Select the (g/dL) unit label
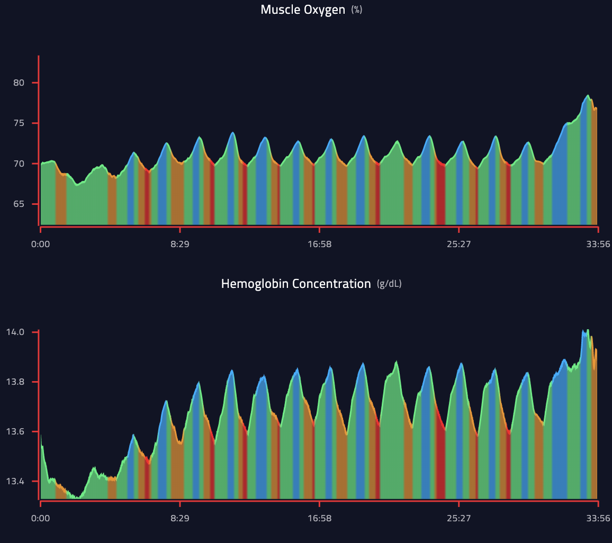 [391, 284]
